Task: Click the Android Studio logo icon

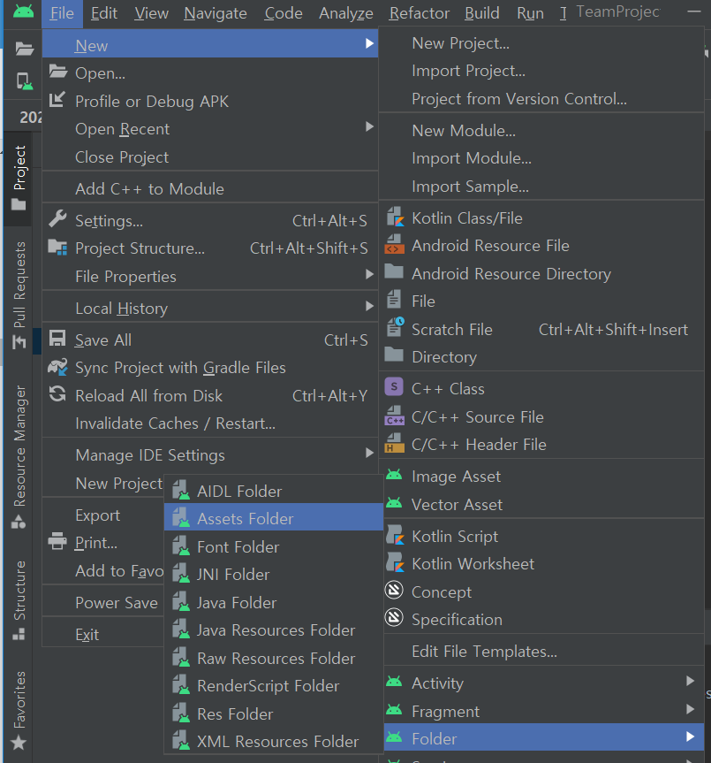Action: point(23,11)
